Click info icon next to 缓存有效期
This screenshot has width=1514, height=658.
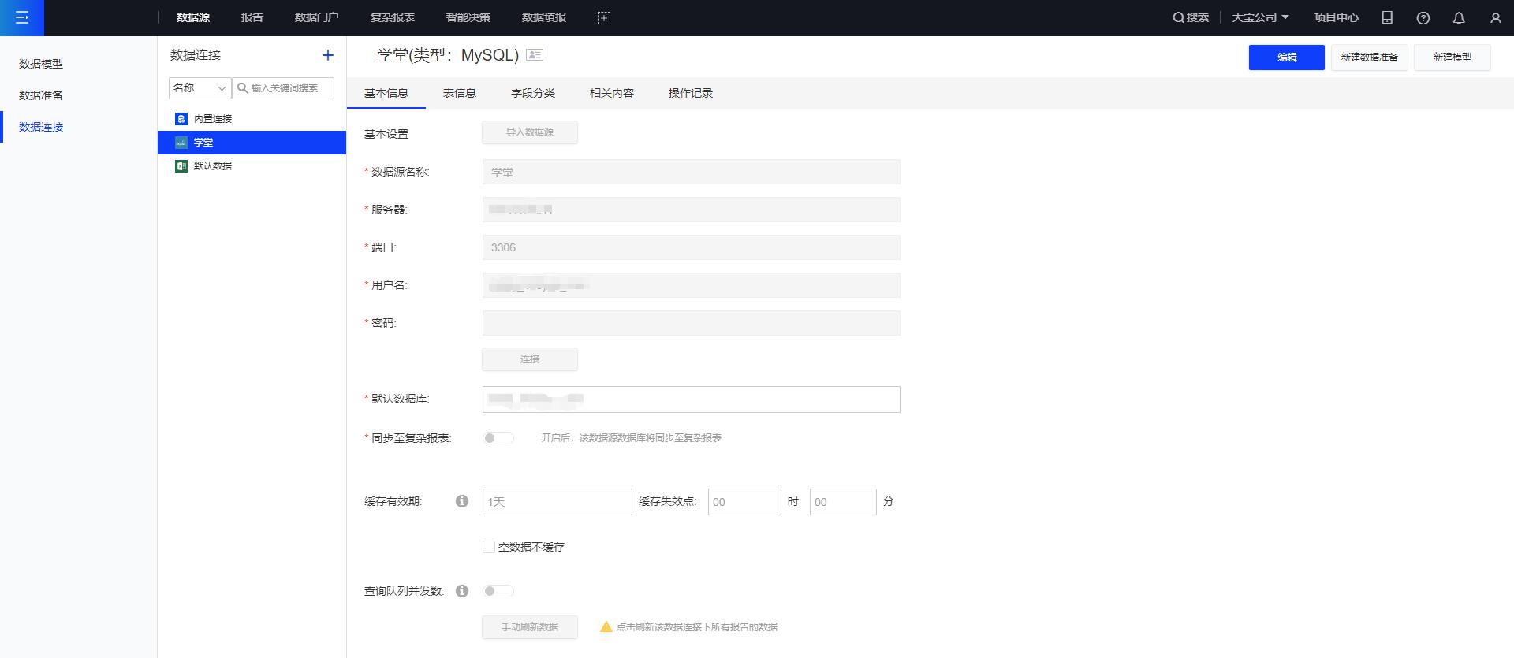(x=462, y=501)
